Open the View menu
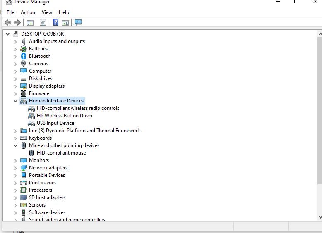Image resolution: width=322 pixels, height=233 pixels. point(47,12)
